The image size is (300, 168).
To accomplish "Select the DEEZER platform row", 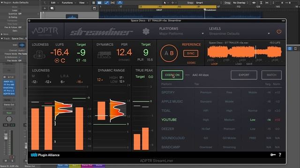I will [x=221, y=129].
